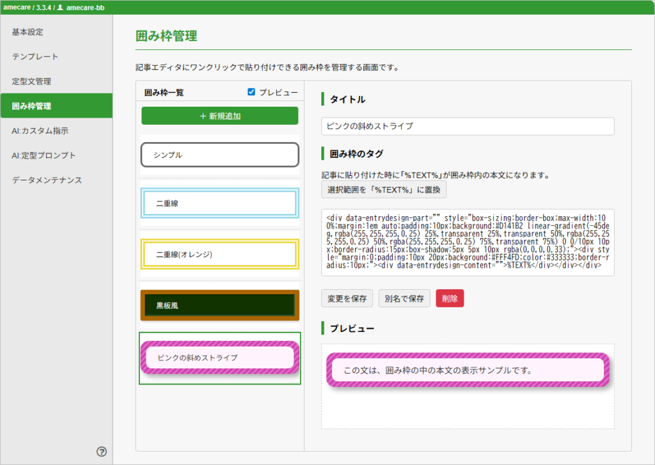Save changes with 変更を保存

[x=347, y=298]
